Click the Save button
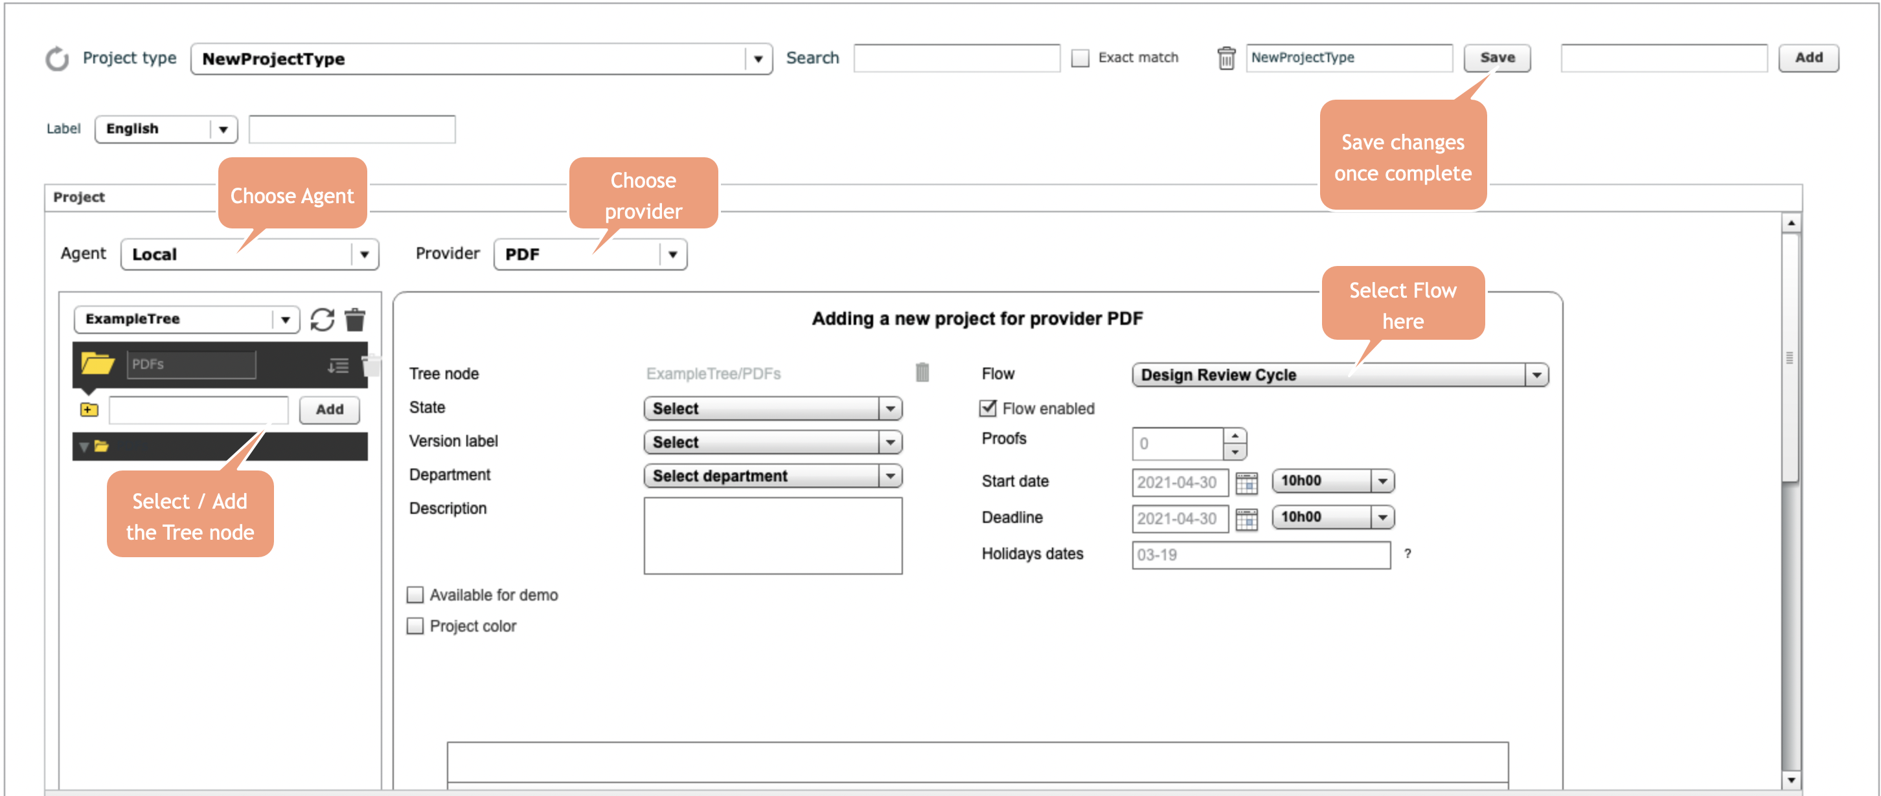Viewport: 1881px width, 796px height. [1497, 58]
